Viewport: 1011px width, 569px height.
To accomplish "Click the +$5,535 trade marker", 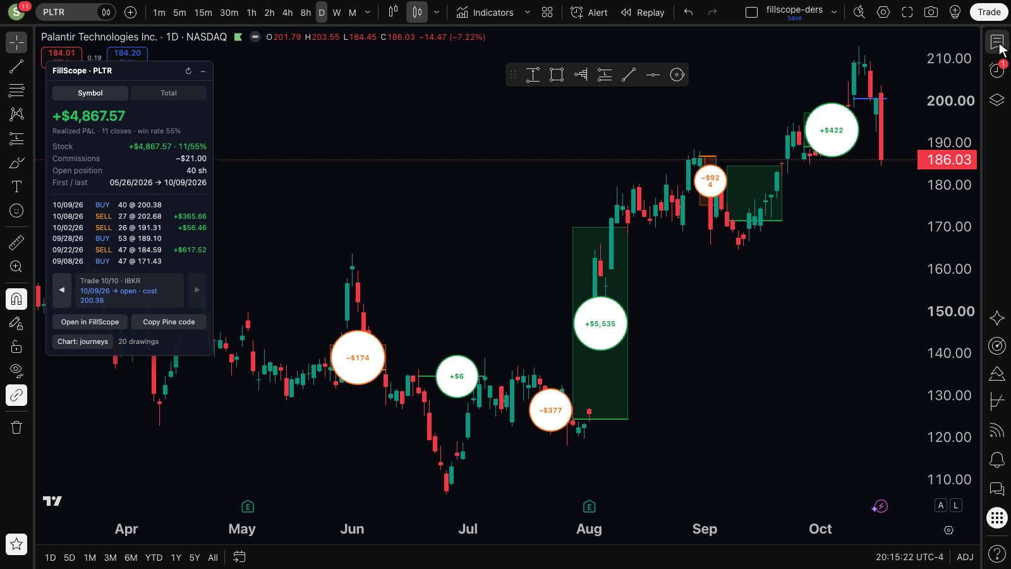I will pos(600,324).
